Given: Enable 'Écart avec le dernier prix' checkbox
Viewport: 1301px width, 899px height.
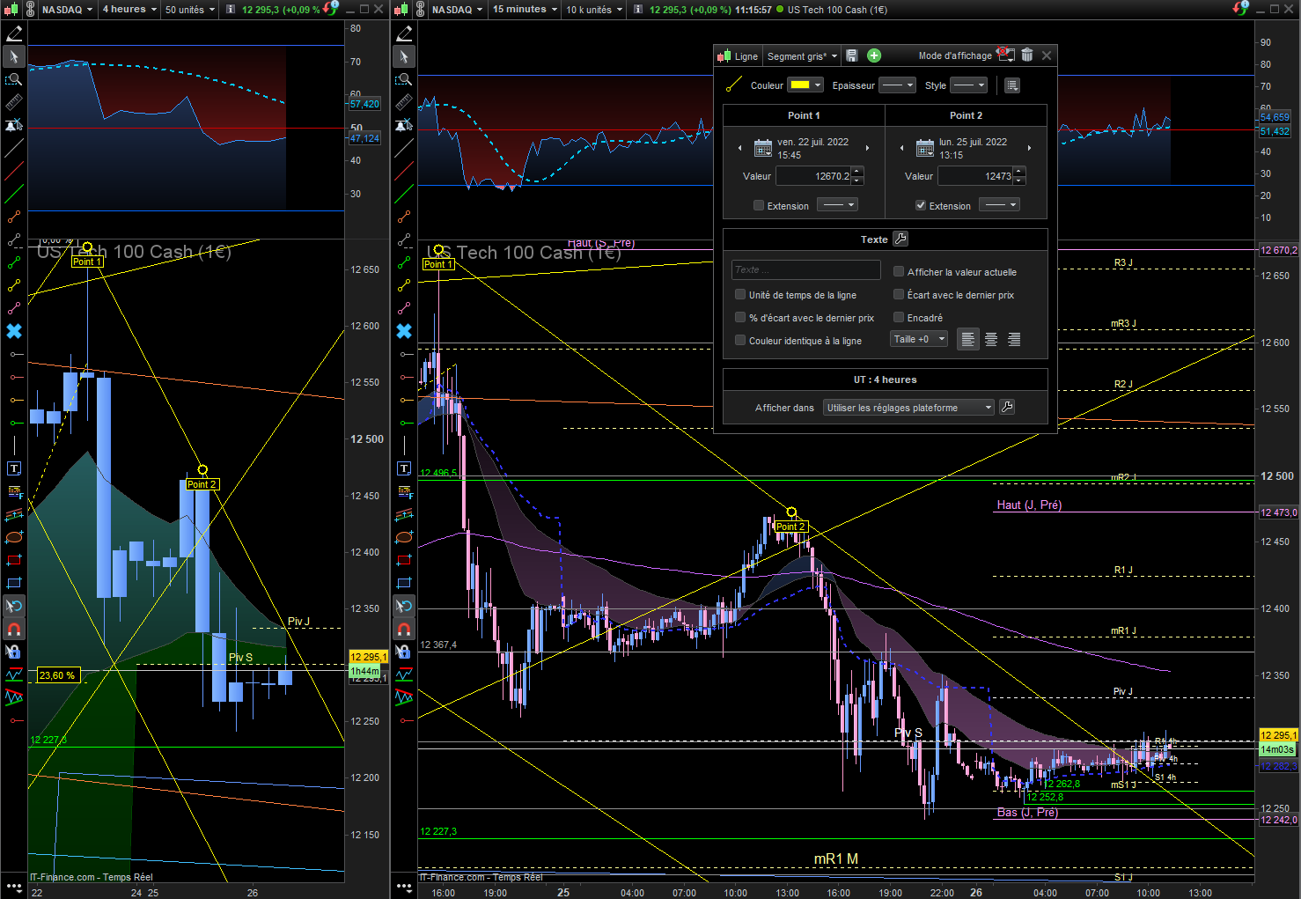Looking at the screenshot, I should tap(899, 295).
